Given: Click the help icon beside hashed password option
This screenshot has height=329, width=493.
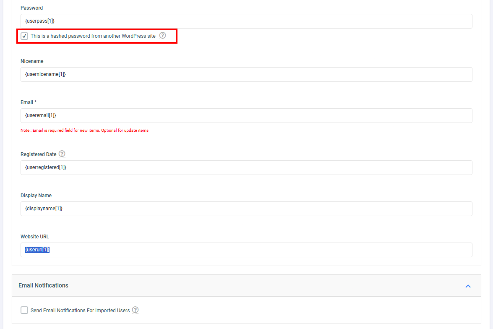Looking at the screenshot, I should tap(163, 36).
